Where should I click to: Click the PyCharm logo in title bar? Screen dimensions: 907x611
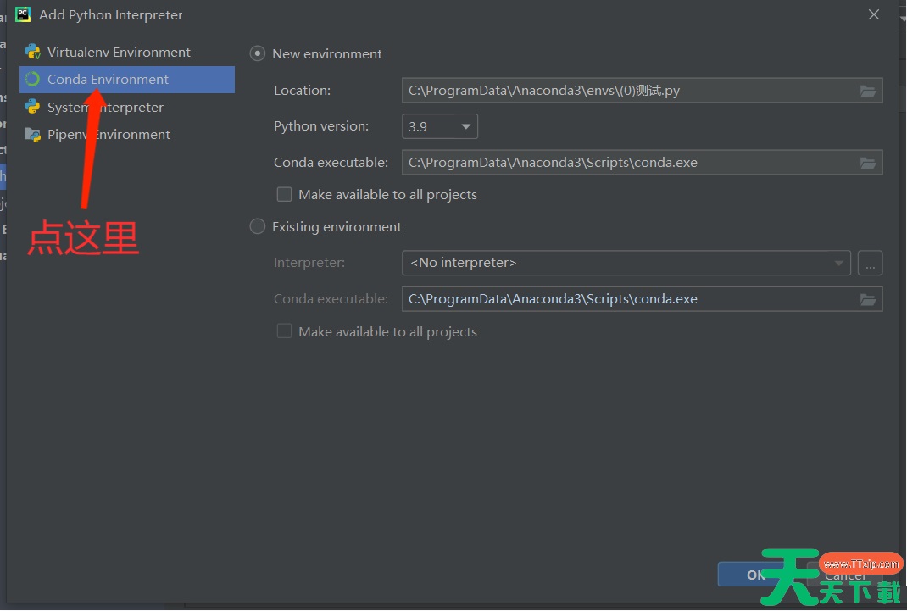23,14
